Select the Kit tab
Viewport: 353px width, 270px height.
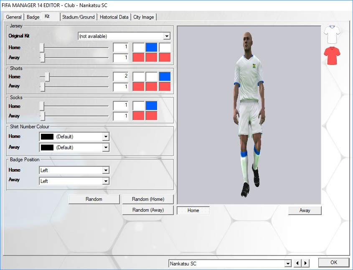click(51, 16)
